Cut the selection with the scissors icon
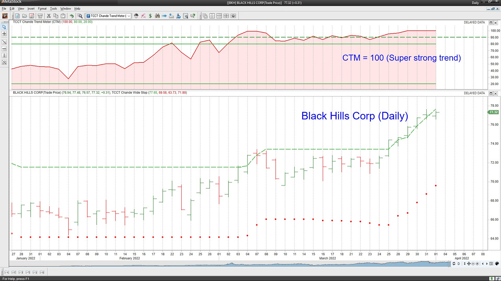 click(49, 16)
